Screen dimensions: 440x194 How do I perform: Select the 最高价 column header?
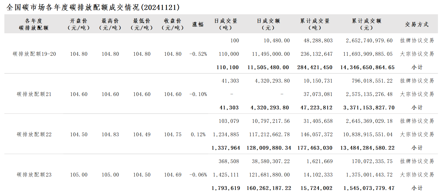click(110, 24)
